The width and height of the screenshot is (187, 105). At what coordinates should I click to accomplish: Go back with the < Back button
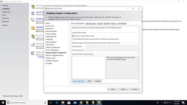click(x=112, y=89)
